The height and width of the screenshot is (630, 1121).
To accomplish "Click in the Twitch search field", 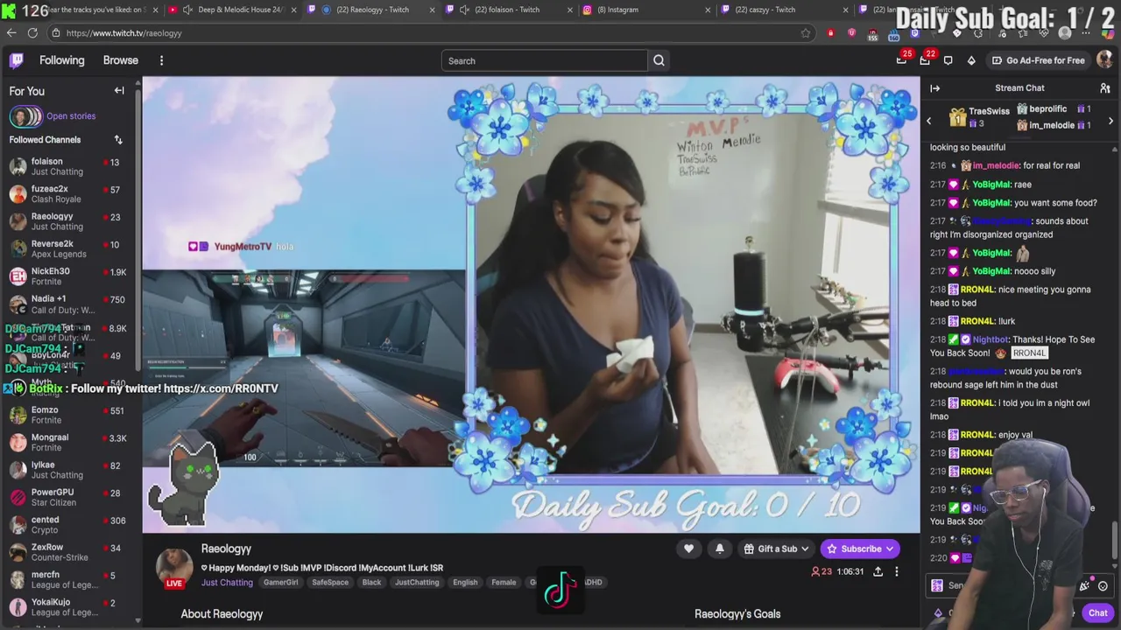I will pyautogui.click(x=545, y=60).
